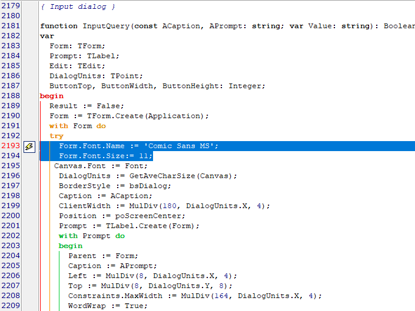Click the orange 'try' keyword
415x311 pixels.
pyautogui.click(x=57, y=136)
